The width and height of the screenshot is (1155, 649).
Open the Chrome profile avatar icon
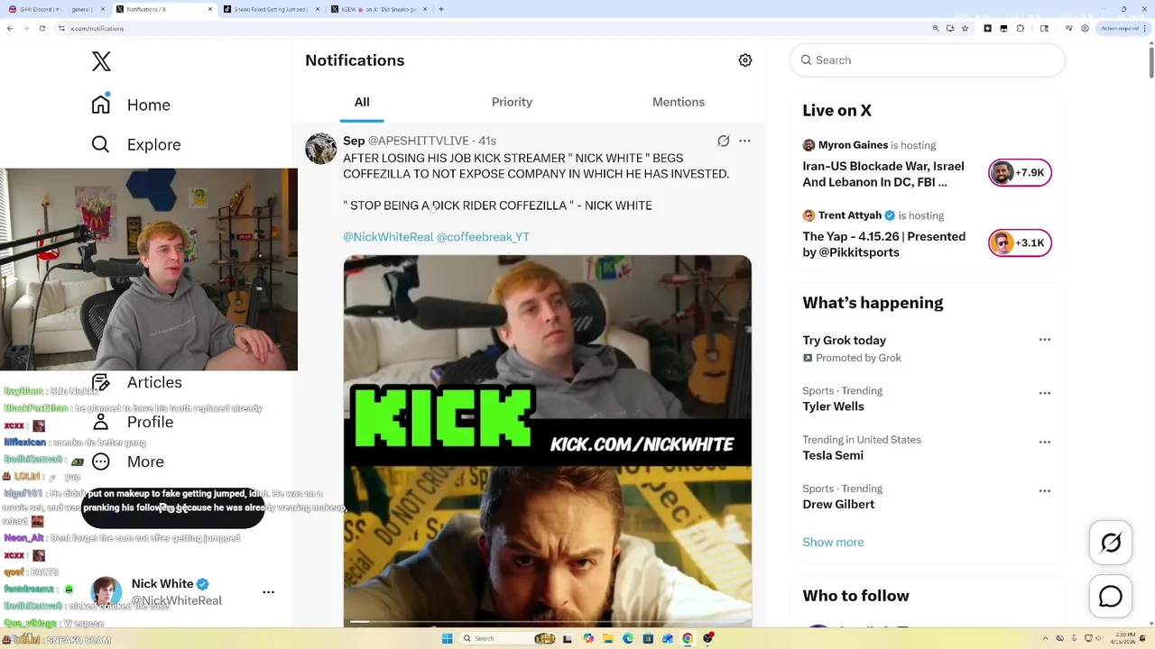click(1083, 28)
